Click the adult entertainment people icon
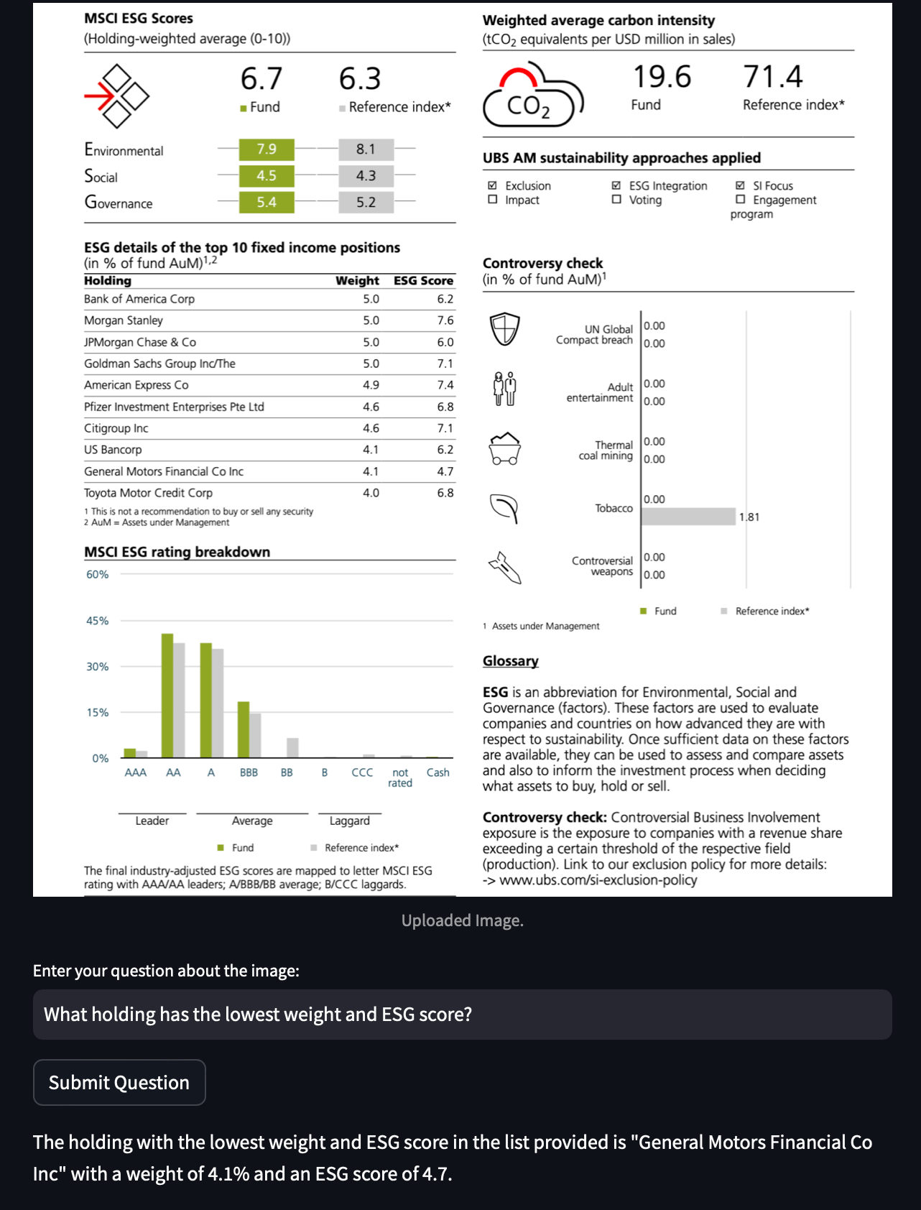The image size is (921, 1210). point(504,389)
